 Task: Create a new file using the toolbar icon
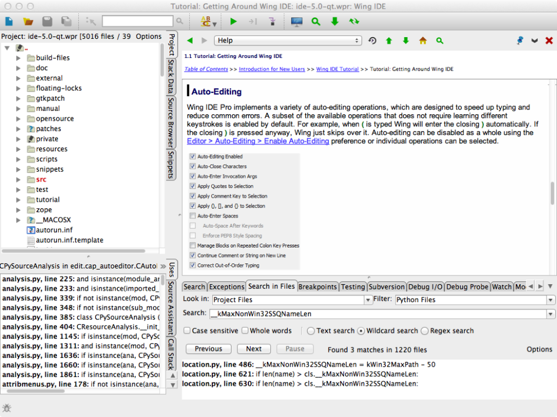point(9,21)
